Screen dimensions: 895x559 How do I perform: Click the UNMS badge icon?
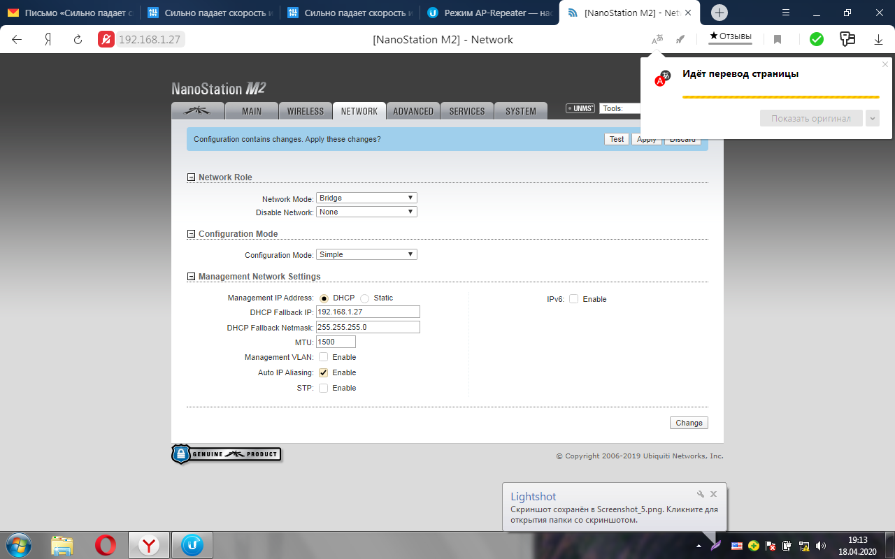[x=581, y=108]
